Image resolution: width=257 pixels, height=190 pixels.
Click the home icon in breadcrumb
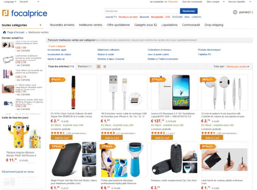pyautogui.click(x=4, y=32)
